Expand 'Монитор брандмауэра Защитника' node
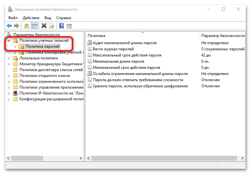This screenshot has width=251, height=174. coord(9,64)
